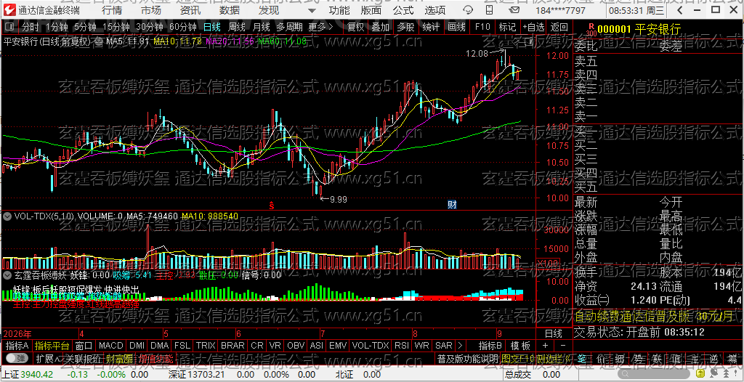Viewport: 744px width, 382px height.
Task: Select the 日线 daily period tab
Action: point(211,27)
